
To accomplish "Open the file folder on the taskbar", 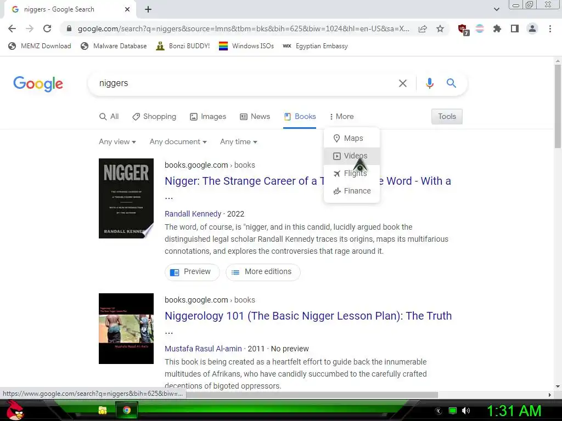I will 103,410.
